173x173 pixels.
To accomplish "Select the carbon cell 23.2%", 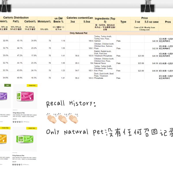I will point(30,46).
